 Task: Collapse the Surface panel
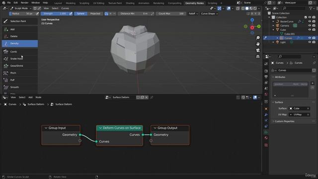click(273, 102)
